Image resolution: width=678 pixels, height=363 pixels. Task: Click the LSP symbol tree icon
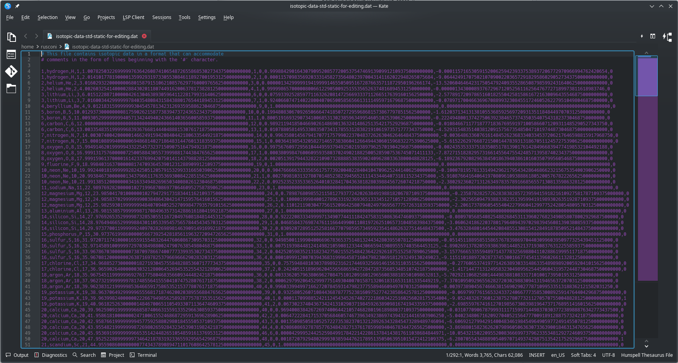point(667,37)
